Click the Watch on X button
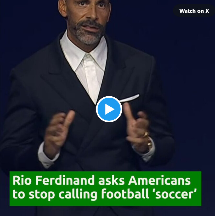Viewport: 215px width, 216px height. point(194,11)
